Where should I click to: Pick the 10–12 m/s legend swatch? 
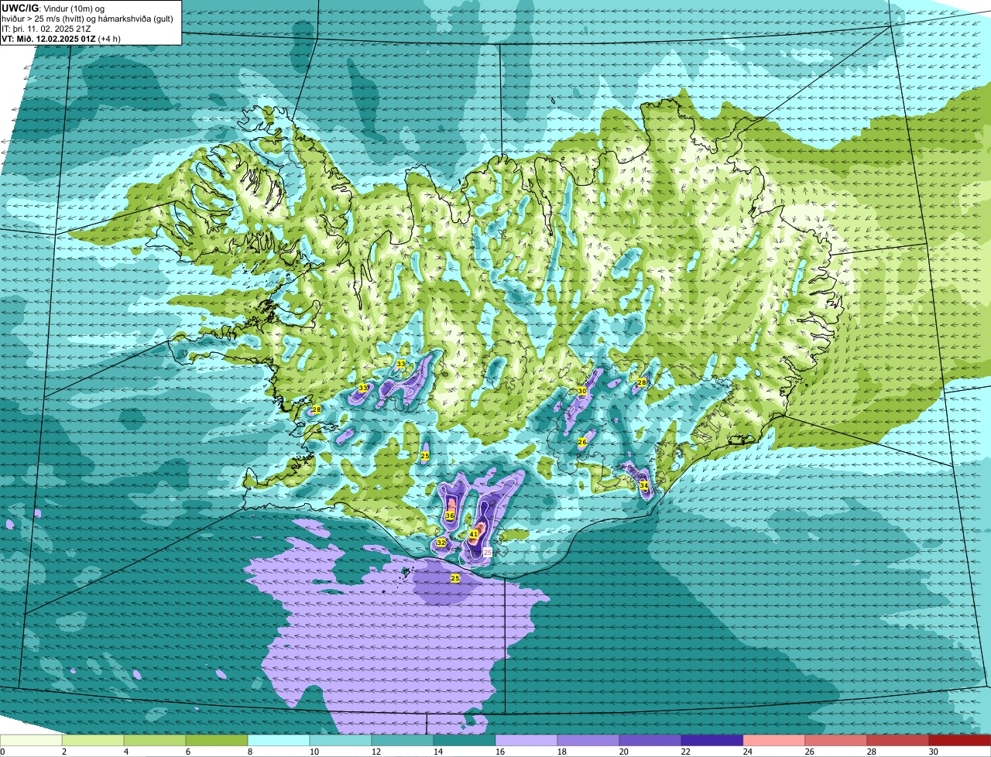[341, 740]
